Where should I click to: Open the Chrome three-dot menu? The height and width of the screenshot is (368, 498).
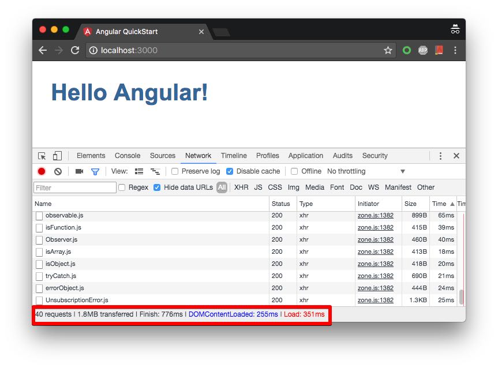[455, 50]
